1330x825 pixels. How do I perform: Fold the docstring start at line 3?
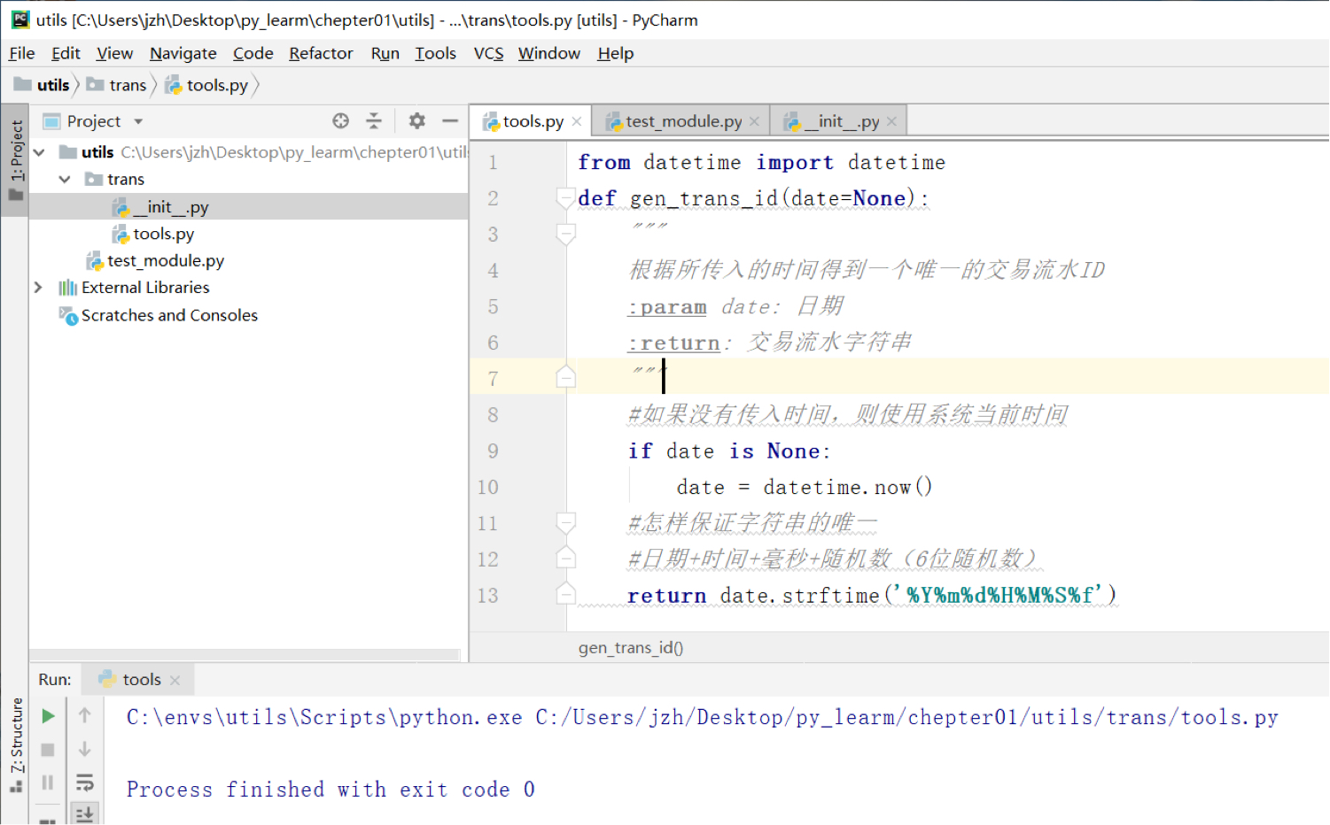pos(565,235)
